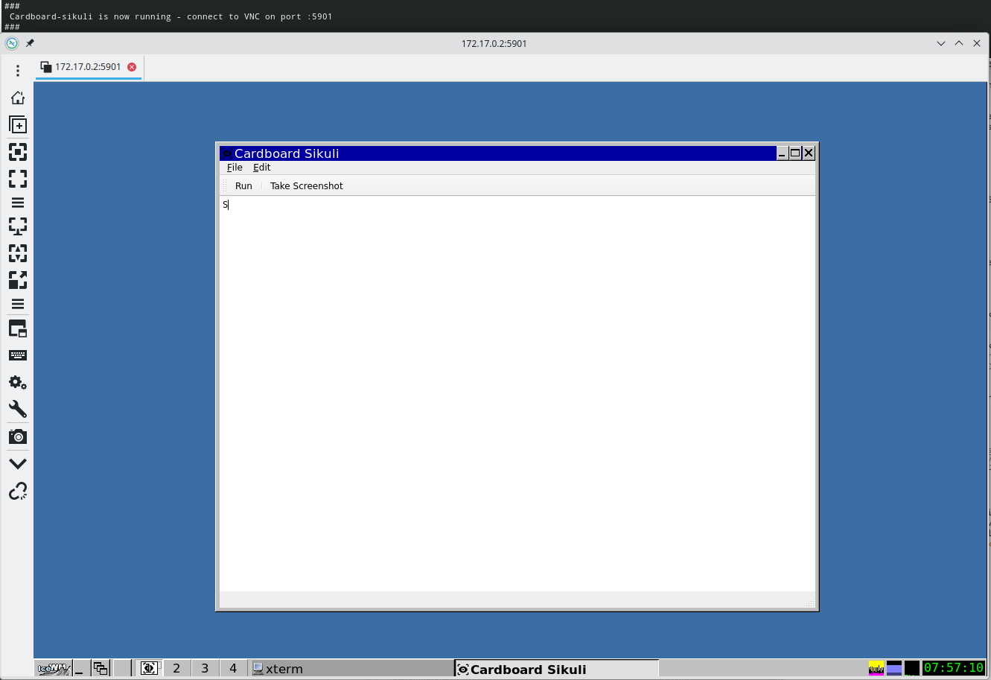Click the Cardboard Sikuli window title icon

[x=227, y=153]
